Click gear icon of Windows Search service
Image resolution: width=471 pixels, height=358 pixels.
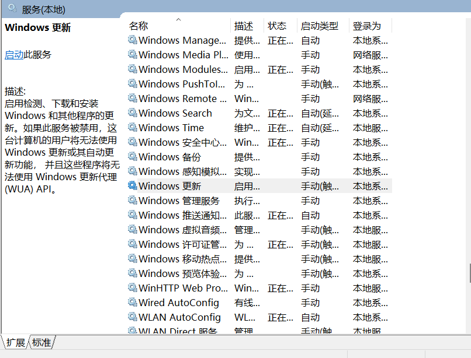coord(133,113)
